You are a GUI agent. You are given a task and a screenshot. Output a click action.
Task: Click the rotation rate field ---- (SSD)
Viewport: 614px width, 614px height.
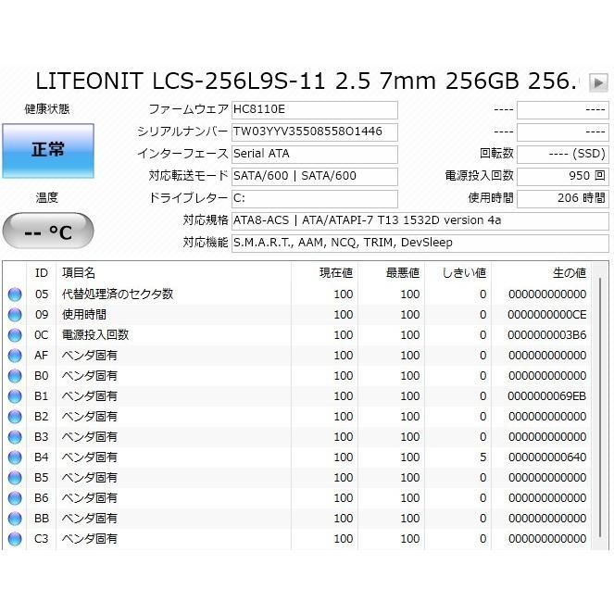(563, 155)
